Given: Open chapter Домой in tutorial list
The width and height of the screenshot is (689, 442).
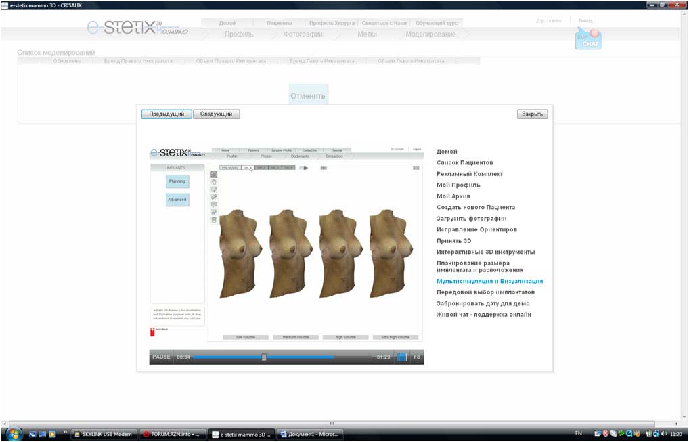Looking at the screenshot, I should pos(447,152).
